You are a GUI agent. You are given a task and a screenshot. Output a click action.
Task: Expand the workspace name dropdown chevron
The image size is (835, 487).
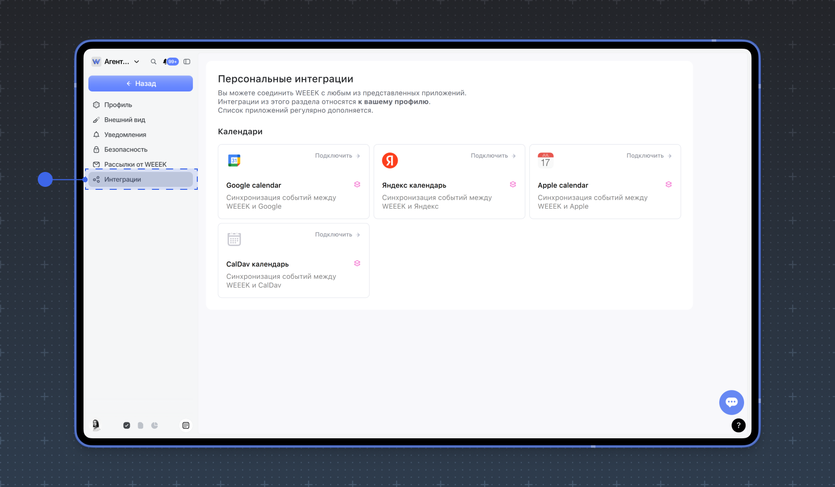tap(137, 62)
